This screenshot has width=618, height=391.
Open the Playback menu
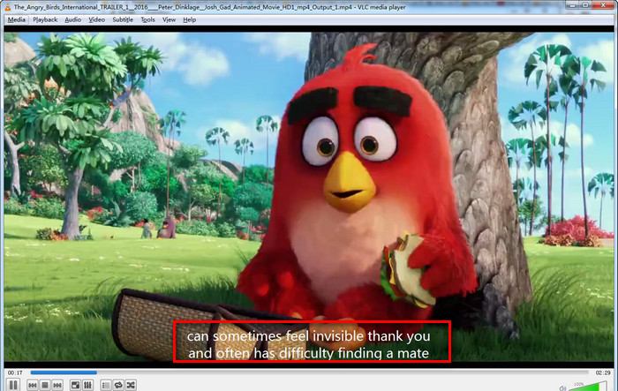(x=45, y=19)
